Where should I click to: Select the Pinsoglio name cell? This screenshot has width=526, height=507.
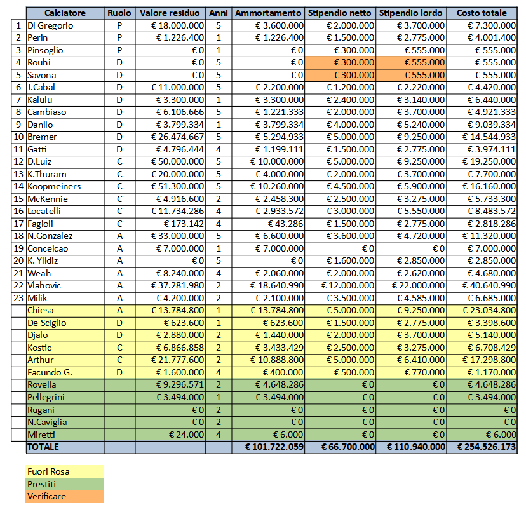point(65,50)
